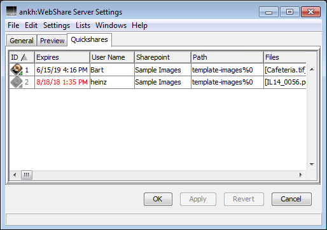Sort by the Files column header
The height and width of the screenshot is (230, 327).
[x=285, y=57]
